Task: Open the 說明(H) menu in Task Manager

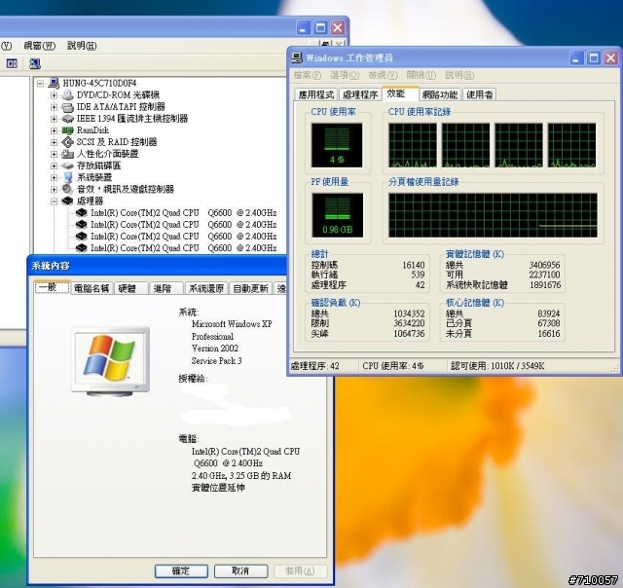Action: tap(459, 75)
